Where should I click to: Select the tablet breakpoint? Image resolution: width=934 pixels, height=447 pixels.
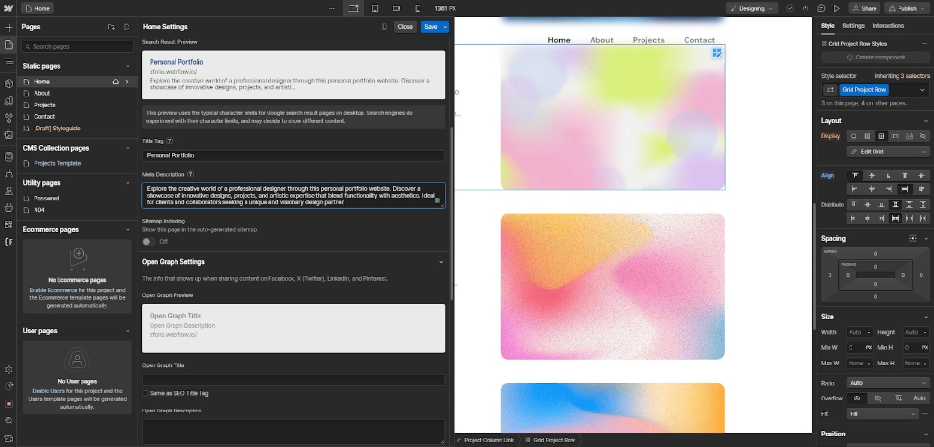click(375, 8)
